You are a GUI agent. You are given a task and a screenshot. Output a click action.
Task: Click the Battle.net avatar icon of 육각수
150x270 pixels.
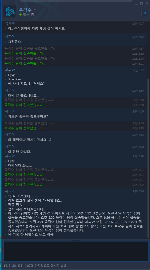point(10,12)
